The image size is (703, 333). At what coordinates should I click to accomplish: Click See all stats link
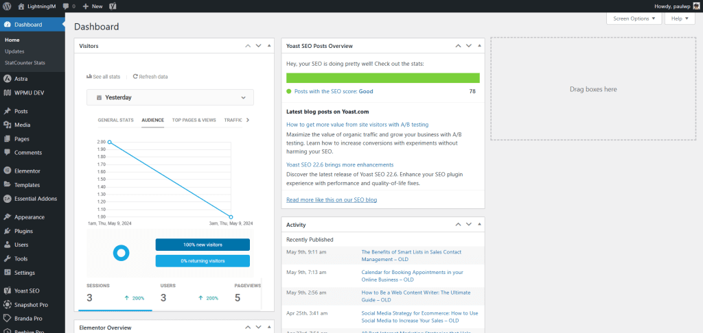pyautogui.click(x=104, y=77)
